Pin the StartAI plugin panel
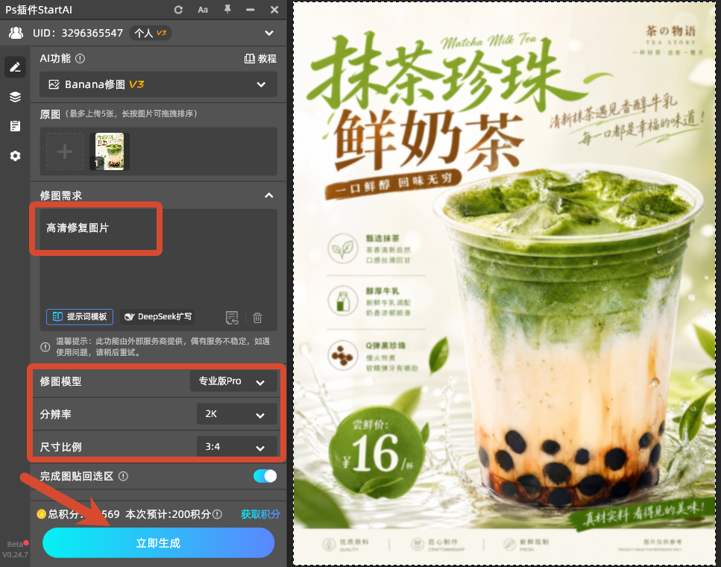Screen dimensions: 721x567 [227, 9]
